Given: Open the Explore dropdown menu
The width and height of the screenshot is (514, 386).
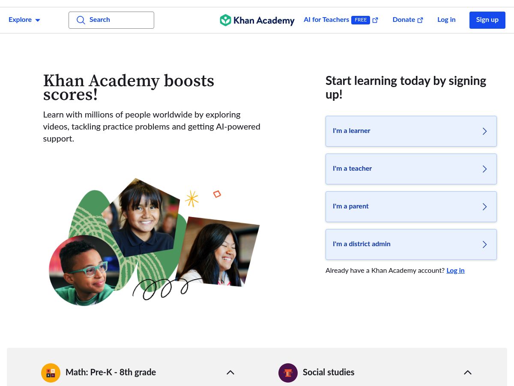Looking at the screenshot, I should click(24, 20).
